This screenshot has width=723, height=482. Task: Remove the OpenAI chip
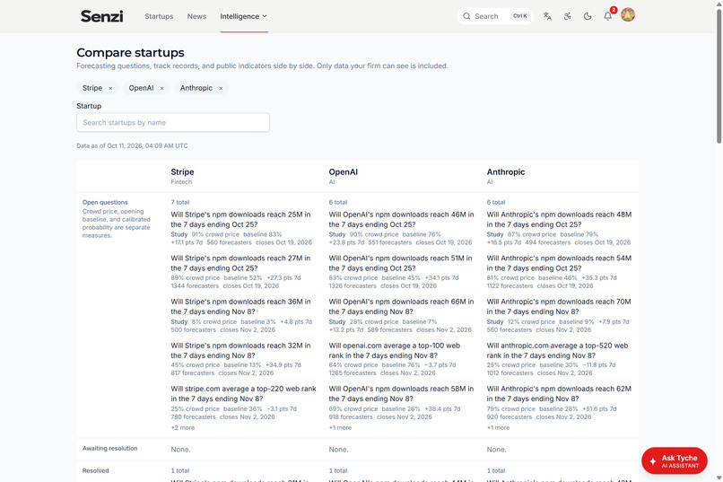point(161,88)
